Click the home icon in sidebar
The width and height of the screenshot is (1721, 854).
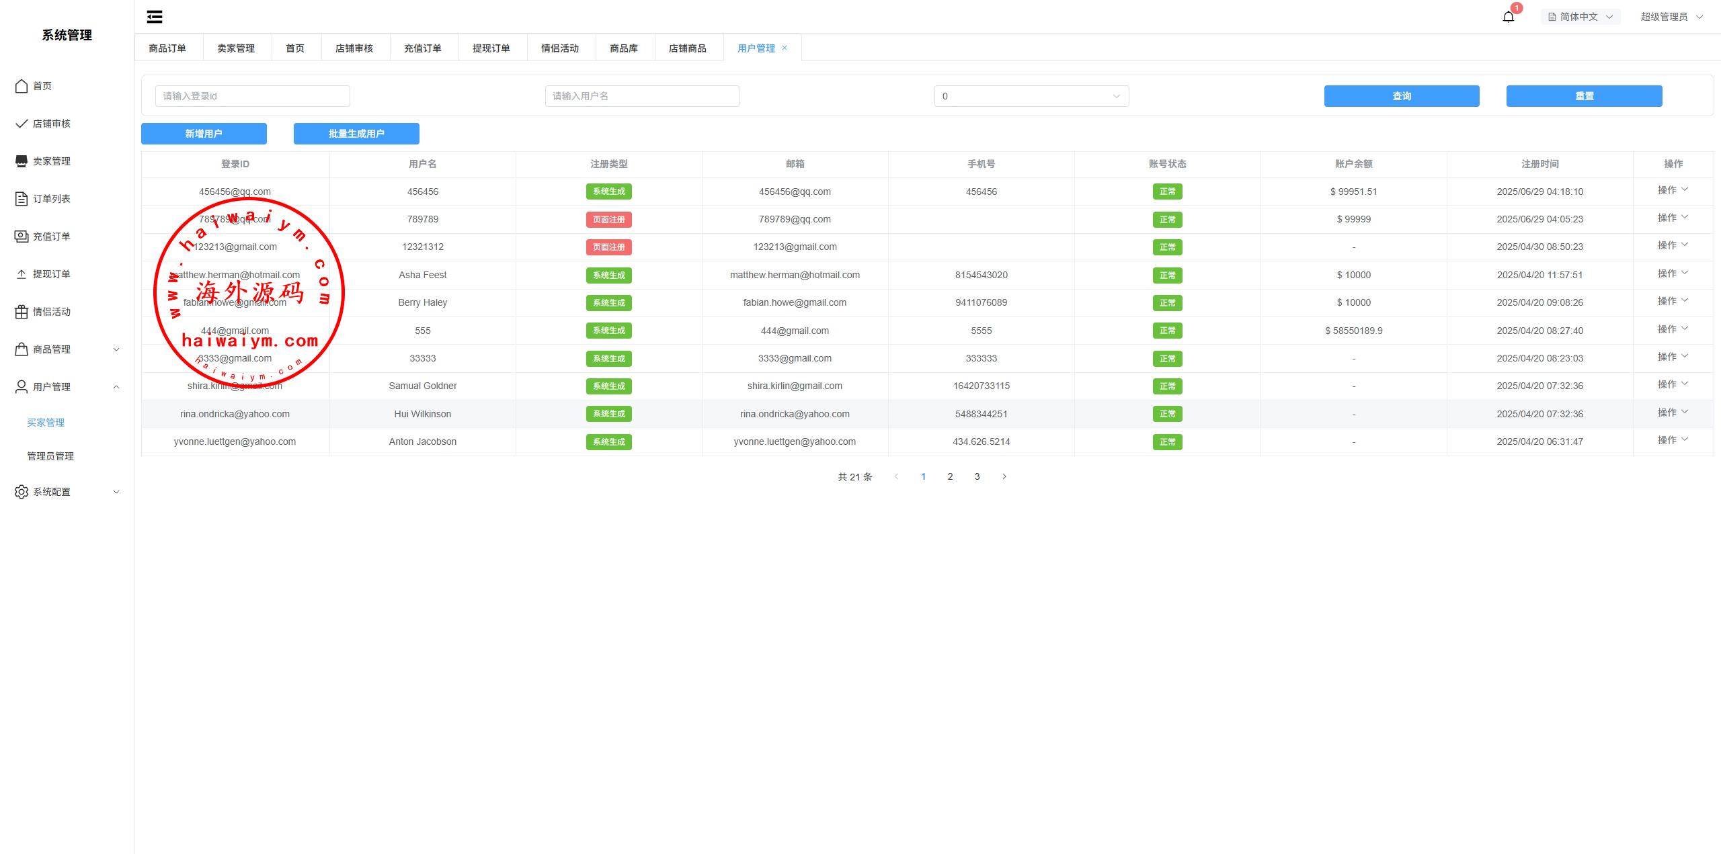pos(22,86)
